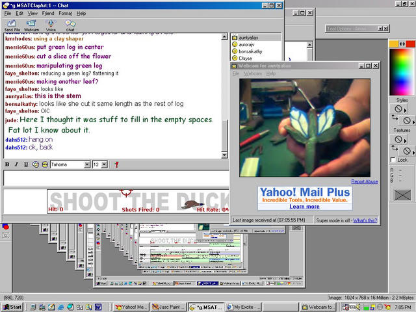Start the Webcam from chat toolbar
416x312 pixels.
tap(31, 26)
